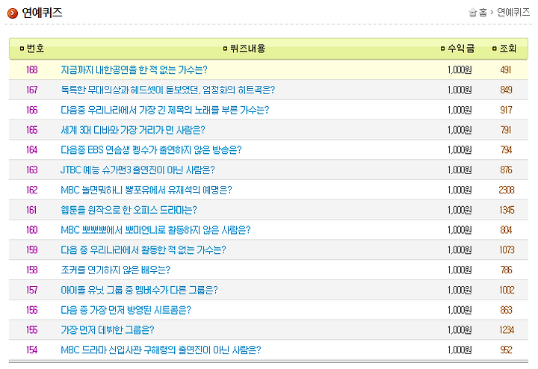The height and width of the screenshot is (369, 538).
Task: Open quiz about EBS 연습생 펭수
Action: (x=151, y=150)
